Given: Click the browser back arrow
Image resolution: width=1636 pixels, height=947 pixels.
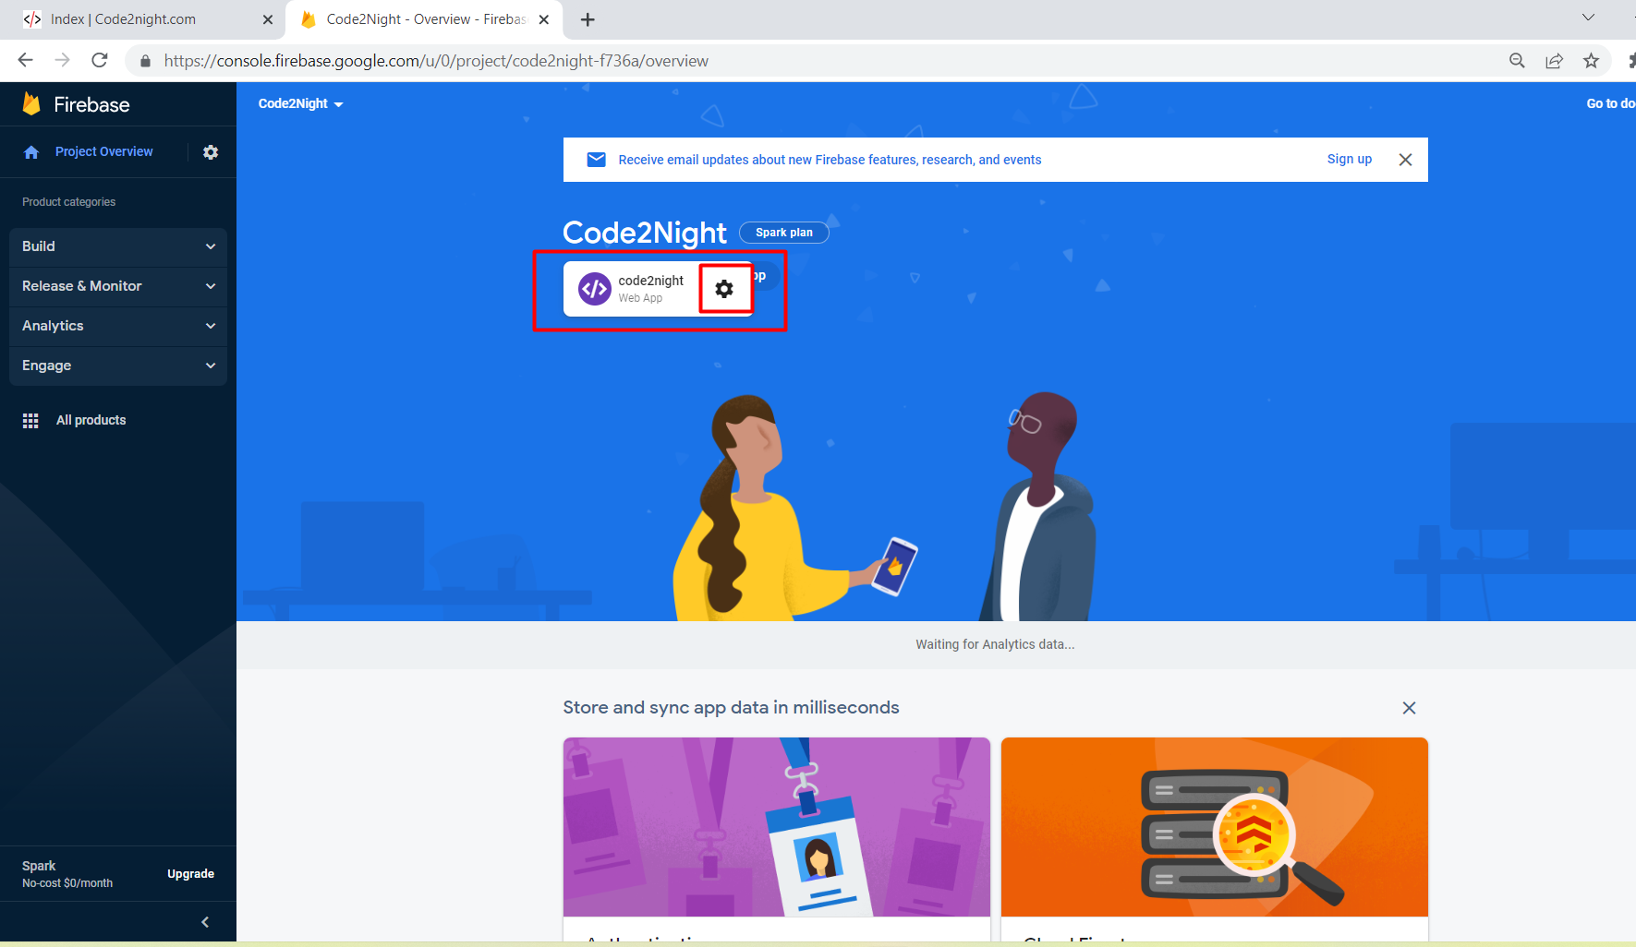Looking at the screenshot, I should (x=25, y=60).
